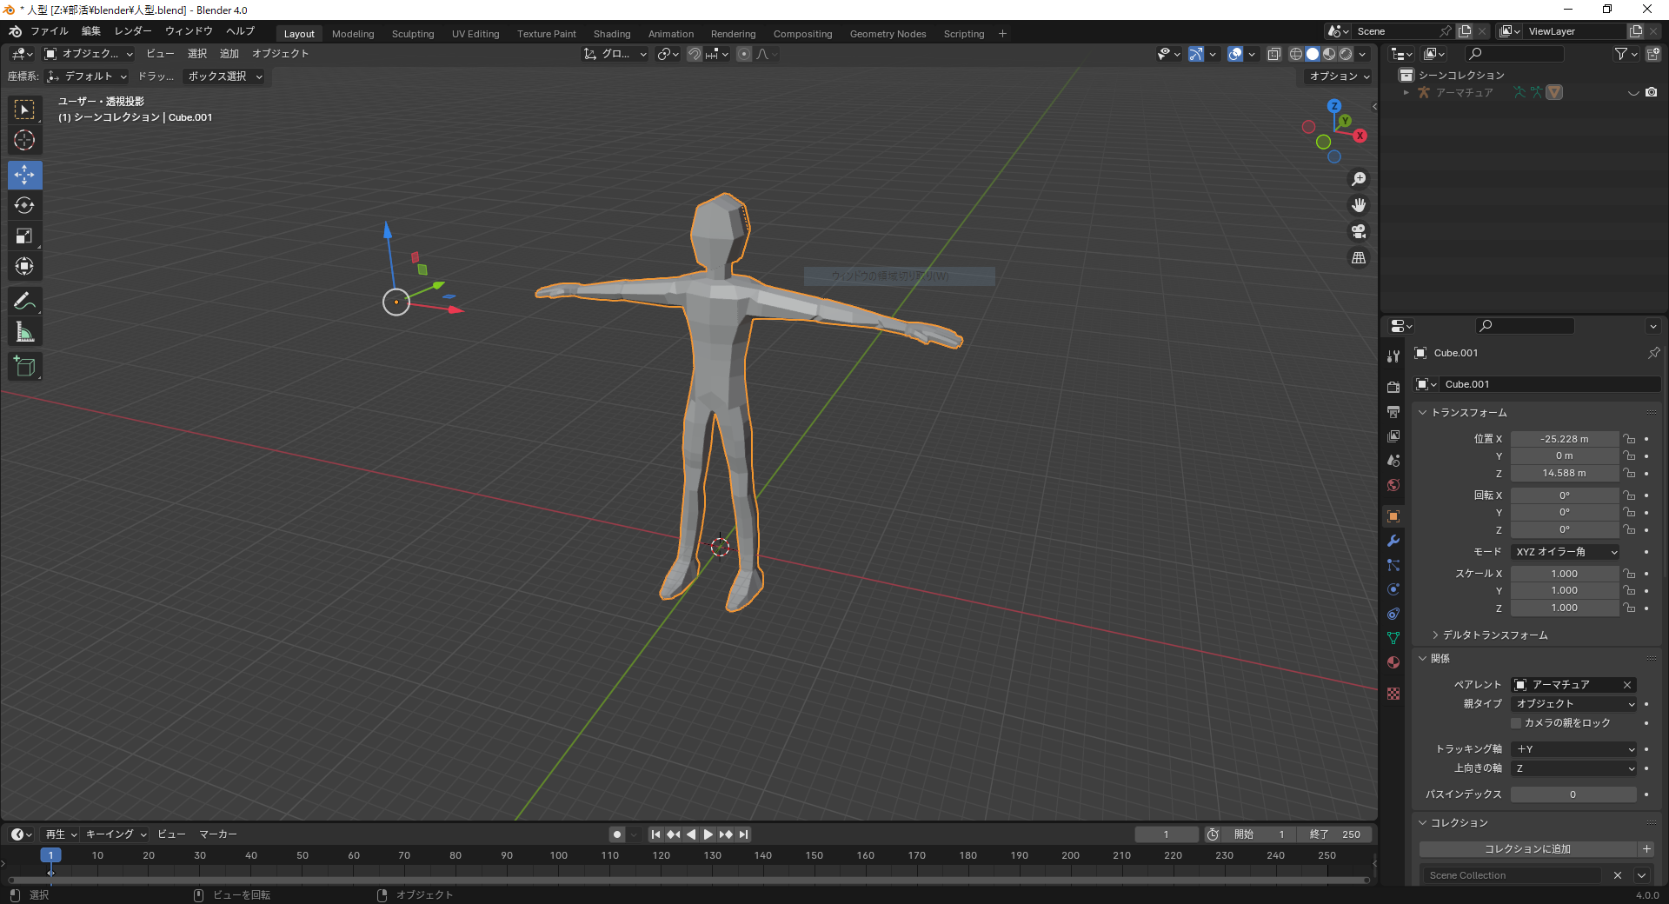The width and height of the screenshot is (1669, 904).
Task: Click the パスインデックス value slider
Action: 1573,794
